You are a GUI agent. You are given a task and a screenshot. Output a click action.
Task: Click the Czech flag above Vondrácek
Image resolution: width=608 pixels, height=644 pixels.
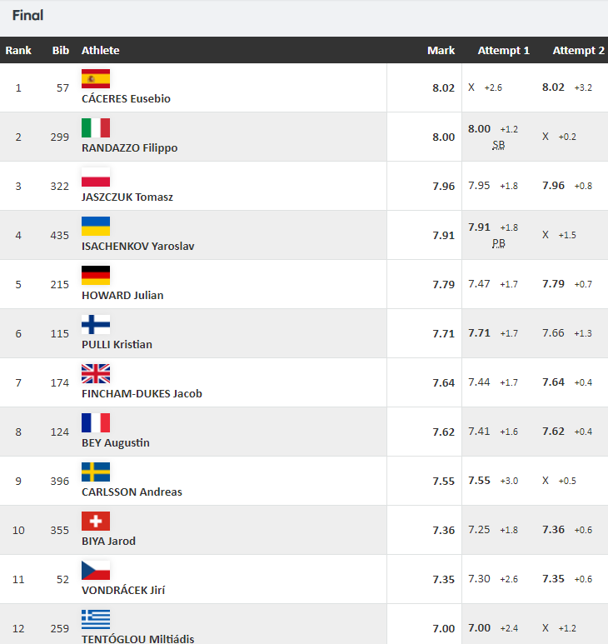point(96,570)
